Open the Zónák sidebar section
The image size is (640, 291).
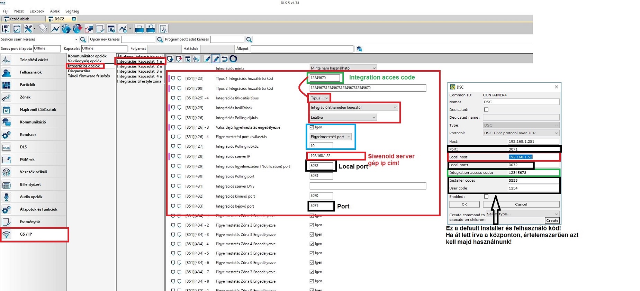tap(25, 97)
